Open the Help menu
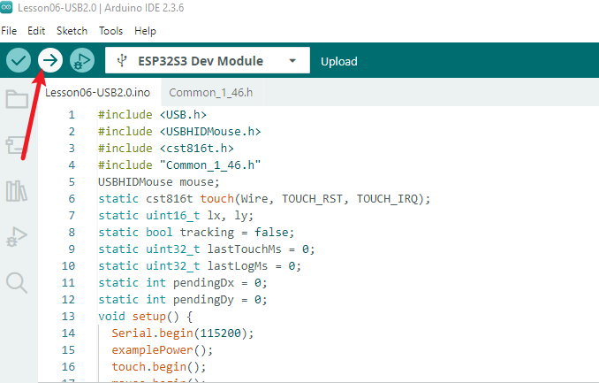The height and width of the screenshot is (383, 599). coord(145,31)
